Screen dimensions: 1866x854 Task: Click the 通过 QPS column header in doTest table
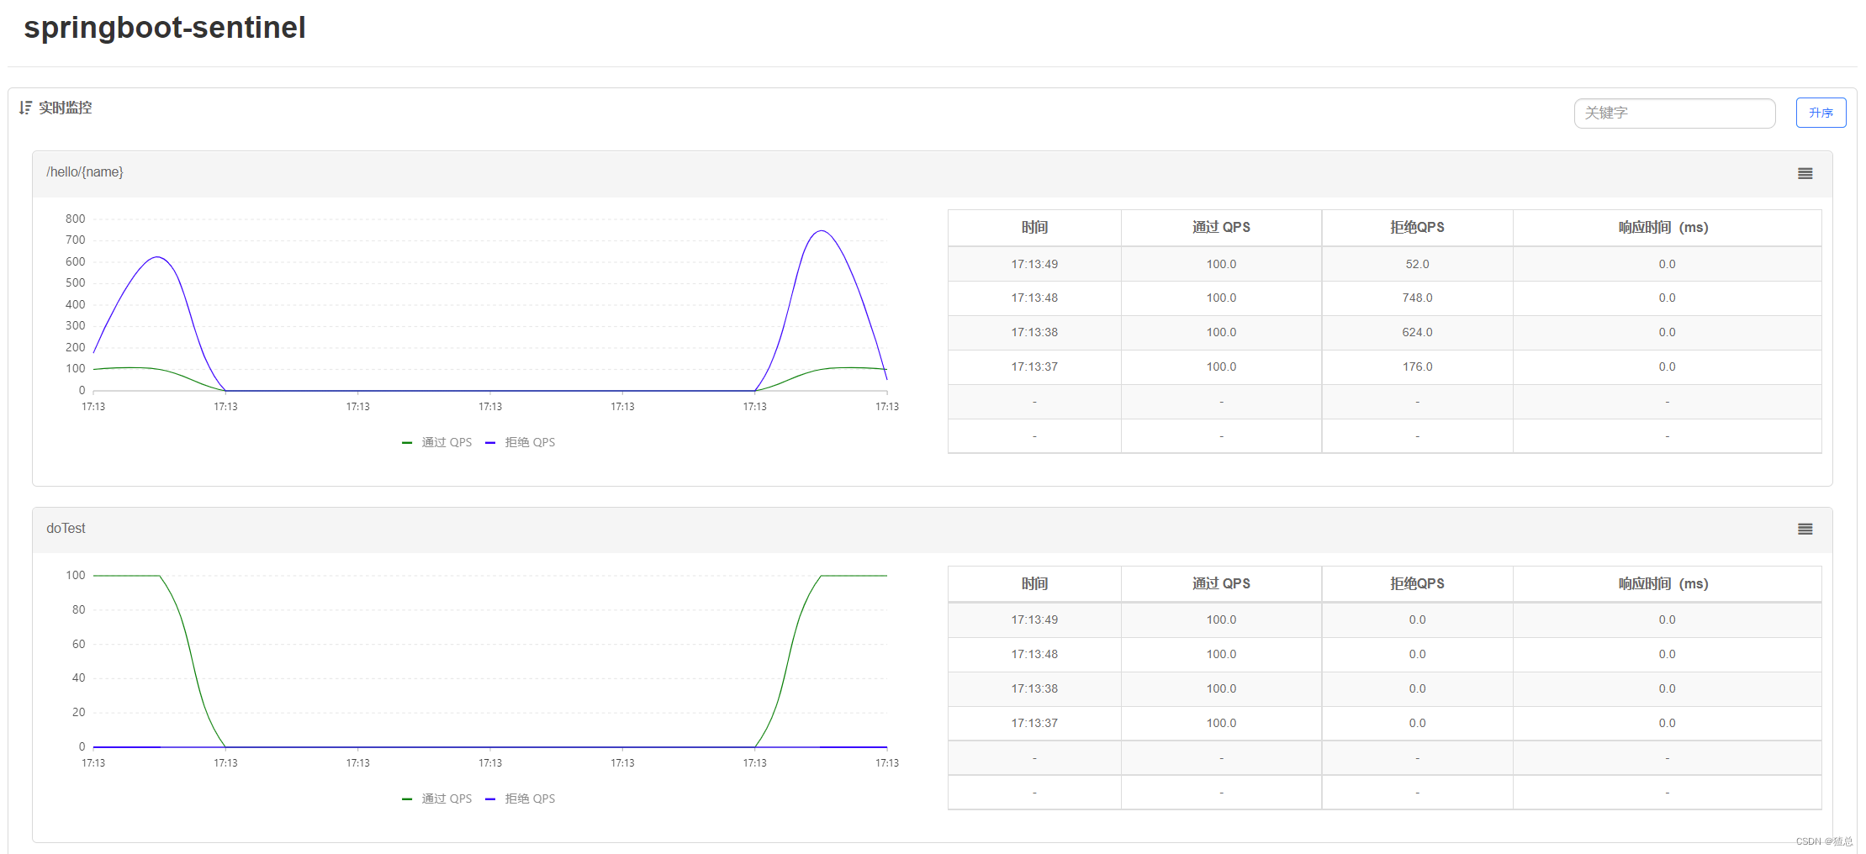pyautogui.click(x=1221, y=583)
